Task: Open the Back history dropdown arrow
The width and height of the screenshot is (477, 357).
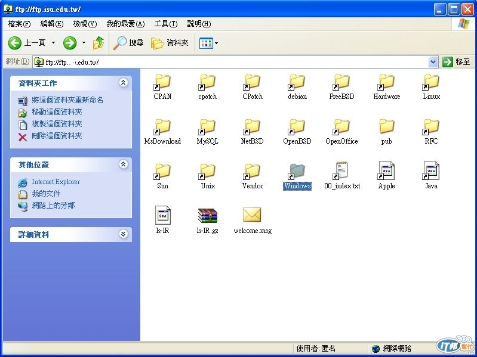Action: tap(53, 43)
